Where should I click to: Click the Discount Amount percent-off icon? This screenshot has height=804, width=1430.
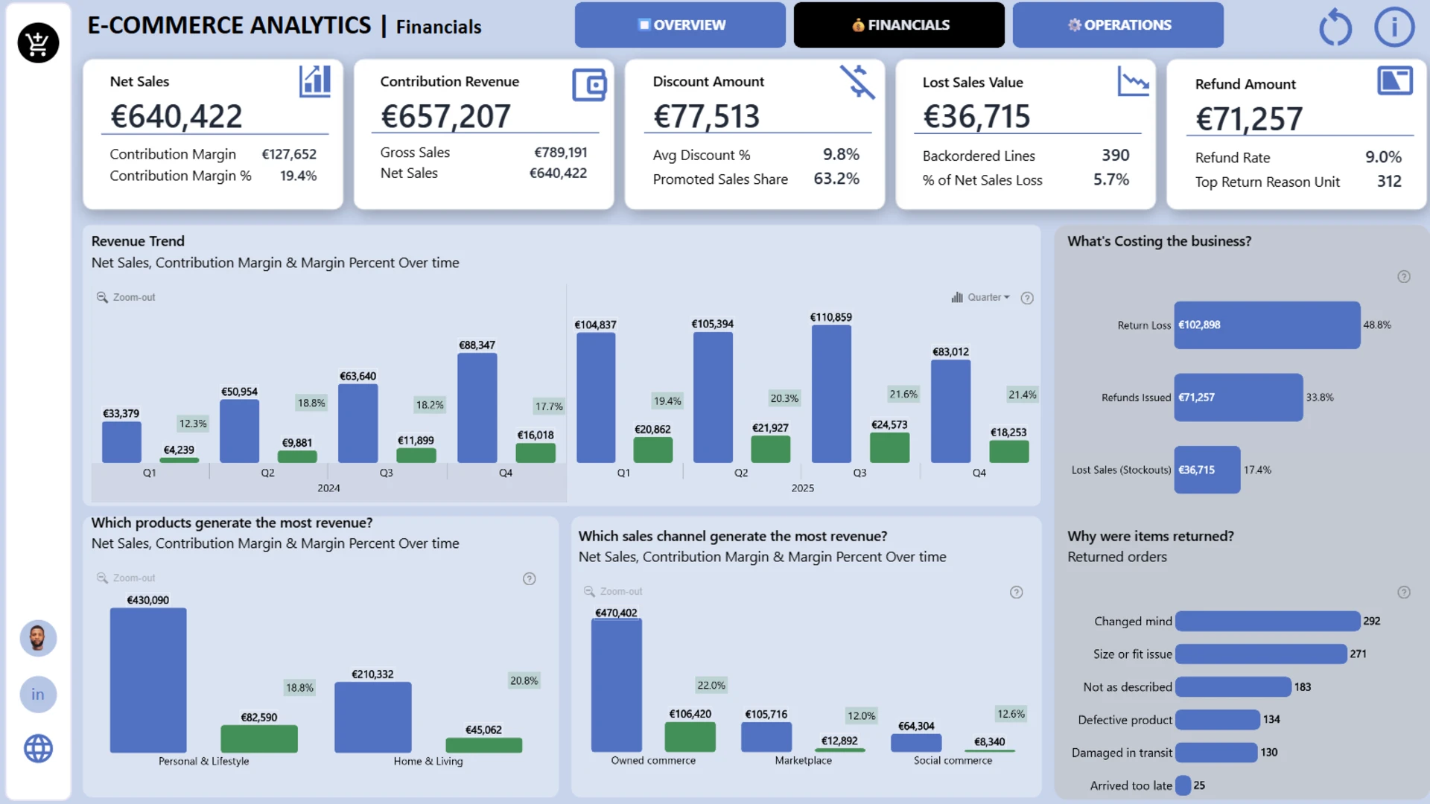coord(857,82)
